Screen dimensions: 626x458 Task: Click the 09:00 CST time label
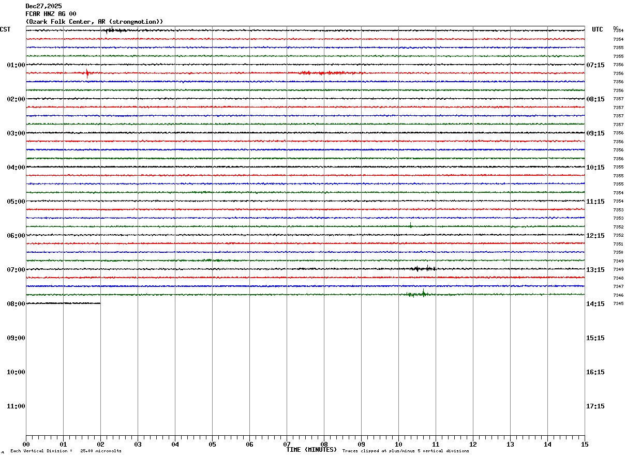[16, 338]
